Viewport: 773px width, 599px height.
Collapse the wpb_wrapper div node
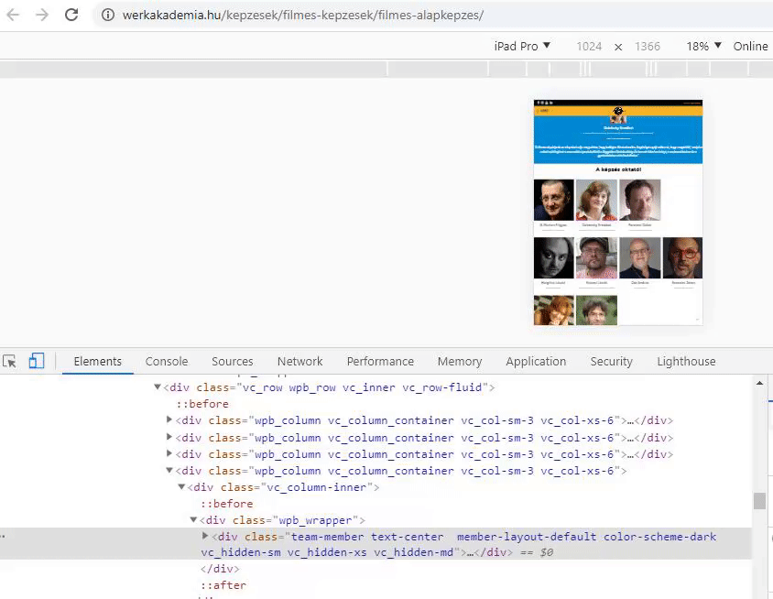pyautogui.click(x=194, y=520)
